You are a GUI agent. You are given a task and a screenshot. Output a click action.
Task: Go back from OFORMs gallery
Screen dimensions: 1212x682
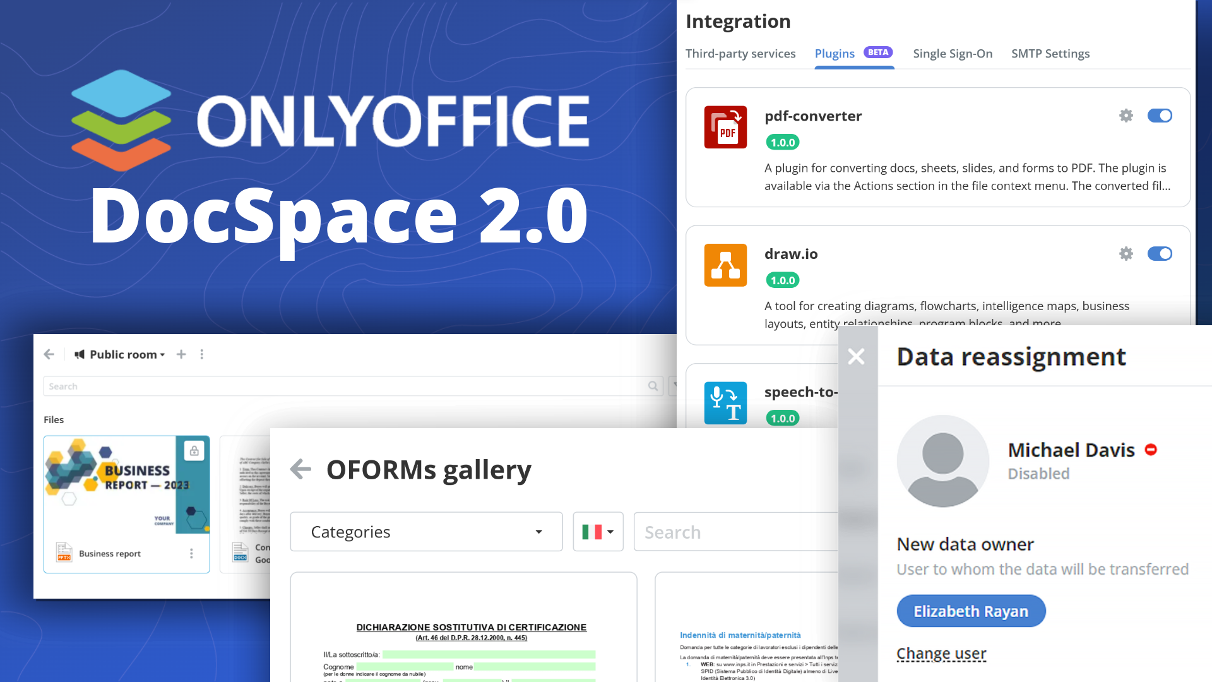tap(300, 469)
